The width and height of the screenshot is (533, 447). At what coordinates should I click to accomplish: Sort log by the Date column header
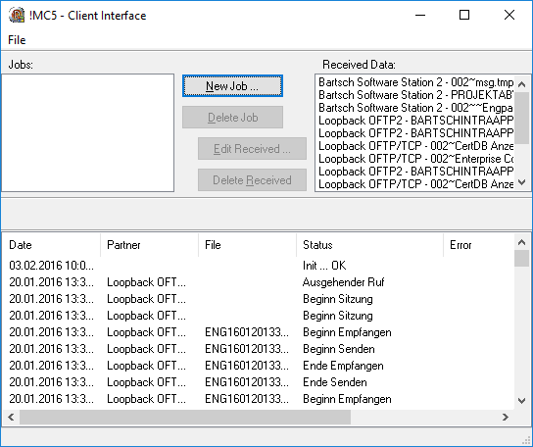[51, 245]
